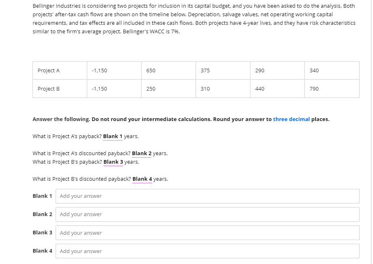The height and width of the screenshot is (264, 373).
Task: Select the 'Project B' table cell
Action: [x=60, y=89]
